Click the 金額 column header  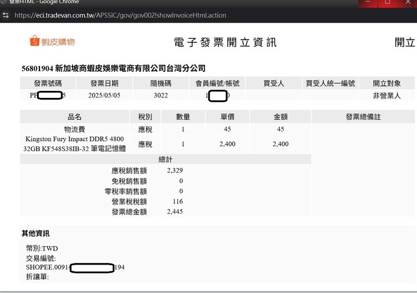coord(280,117)
